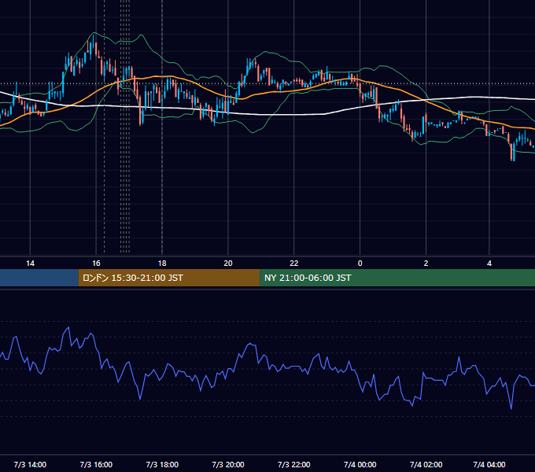This screenshot has width=535, height=472.
Task: Click the NY 21:00-06:00 JST session bar
Action: point(397,278)
